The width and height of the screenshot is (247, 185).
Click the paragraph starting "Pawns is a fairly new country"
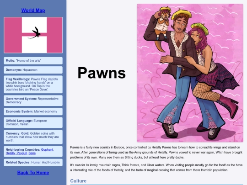[156, 152]
